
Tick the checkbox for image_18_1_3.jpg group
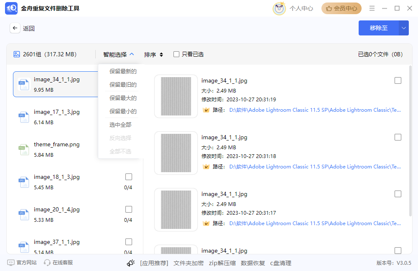pos(129,177)
